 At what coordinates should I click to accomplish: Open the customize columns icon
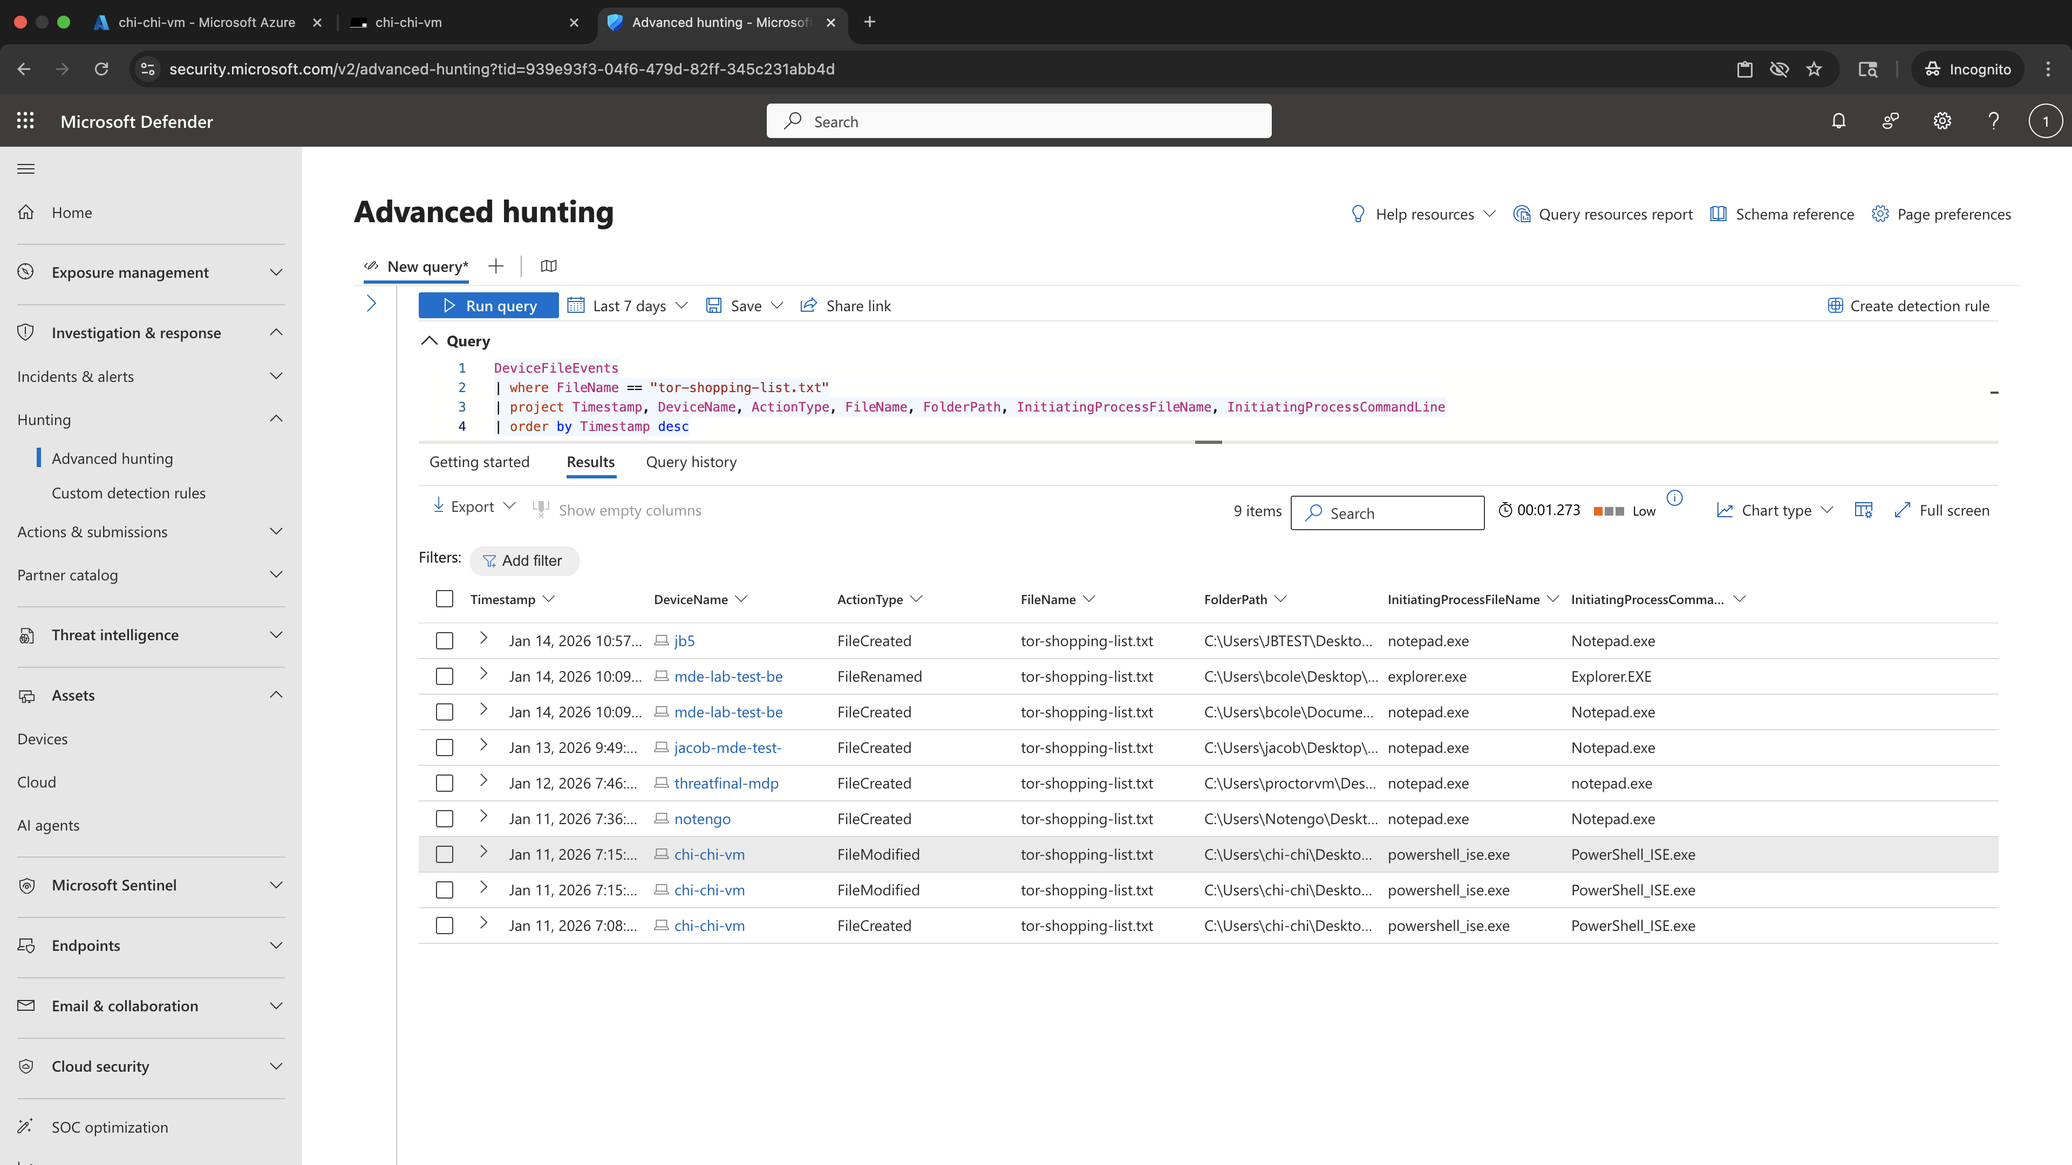pos(1863,510)
